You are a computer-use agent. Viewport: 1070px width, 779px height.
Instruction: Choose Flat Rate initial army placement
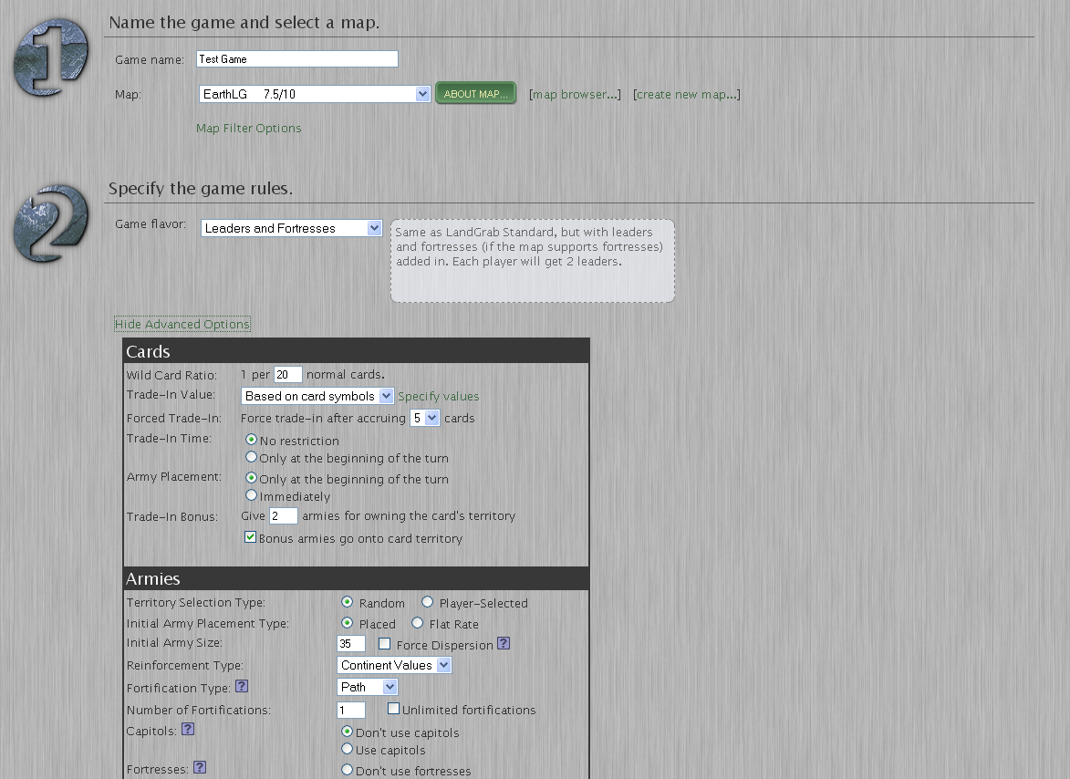[x=418, y=623]
